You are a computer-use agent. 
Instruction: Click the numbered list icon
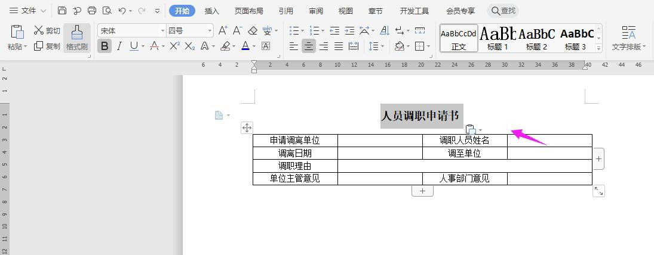point(315,30)
